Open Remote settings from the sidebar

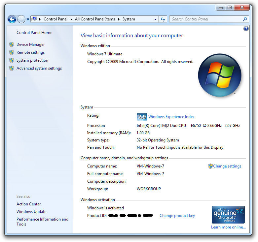pos(30,52)
